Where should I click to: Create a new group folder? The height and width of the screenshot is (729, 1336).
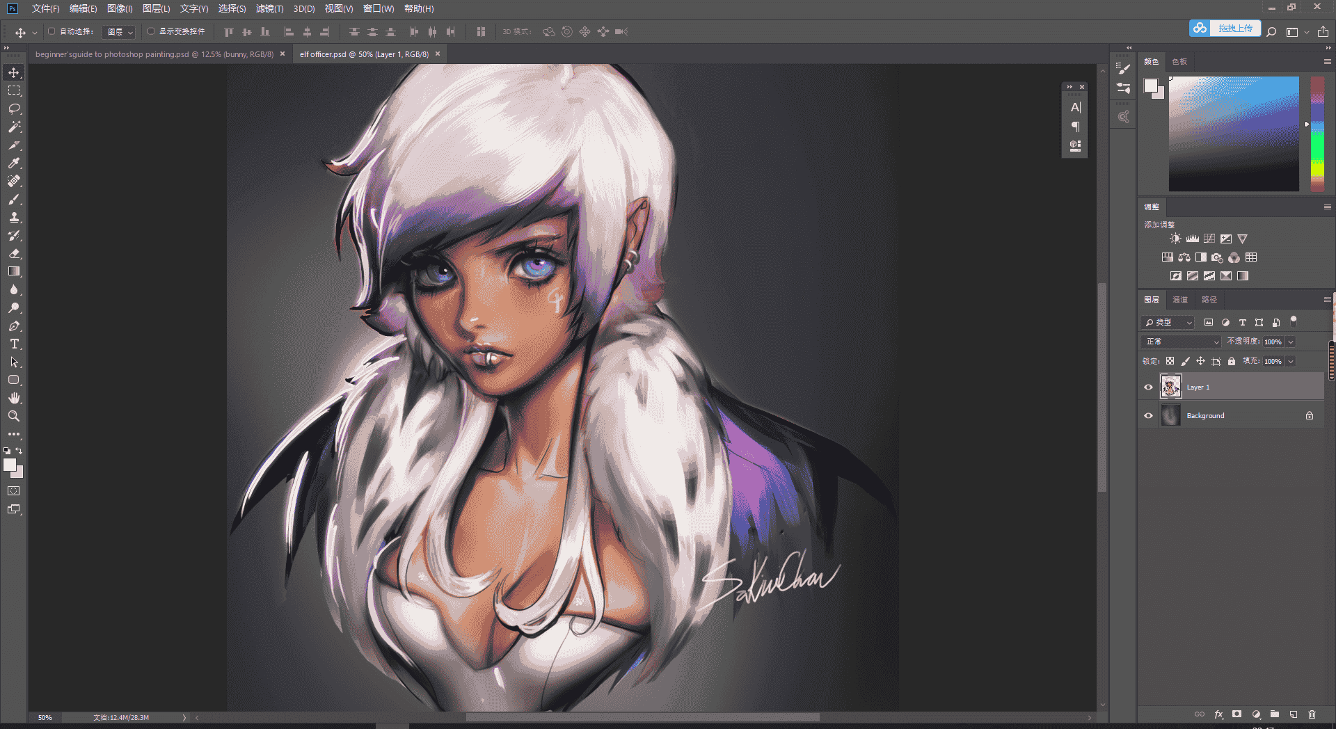point(1274,714)
